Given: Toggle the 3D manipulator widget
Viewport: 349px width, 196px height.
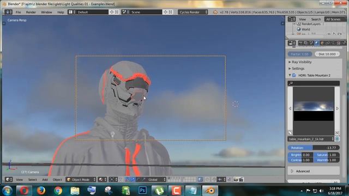Looking at the screenshot, I should pos(128,179).
